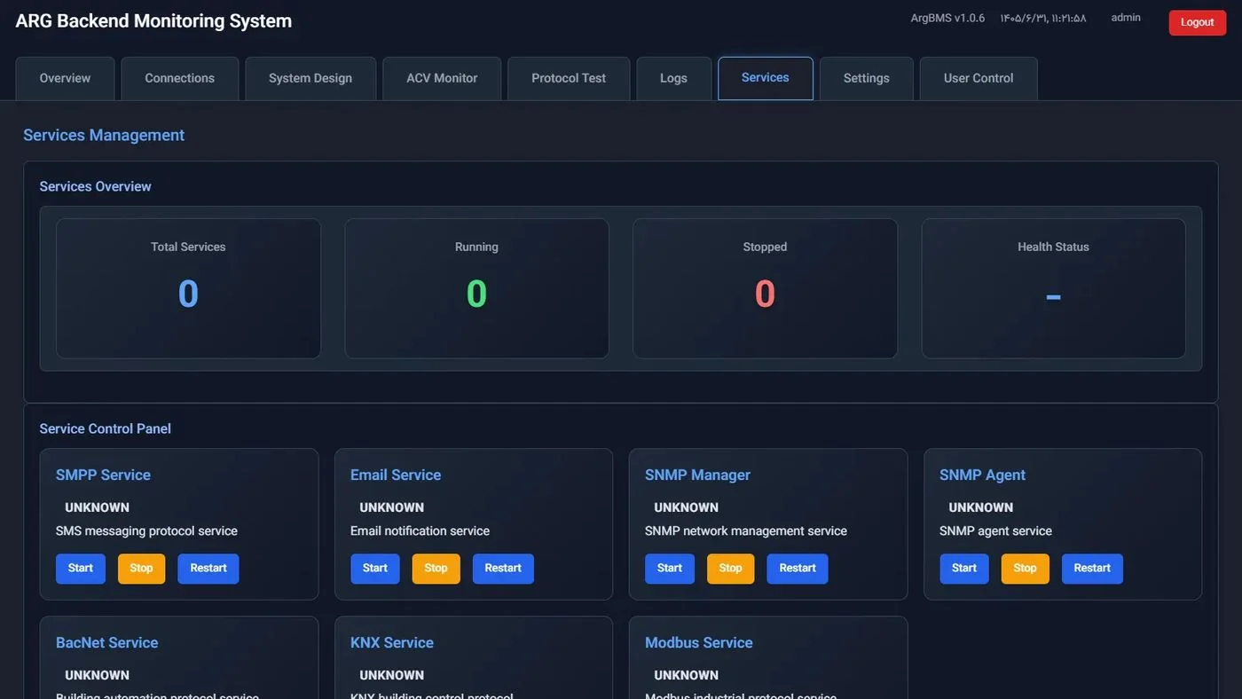Click the date and time in header
The width and height of the screenshot is (1242, 699).
click(x=1043, y=18)
